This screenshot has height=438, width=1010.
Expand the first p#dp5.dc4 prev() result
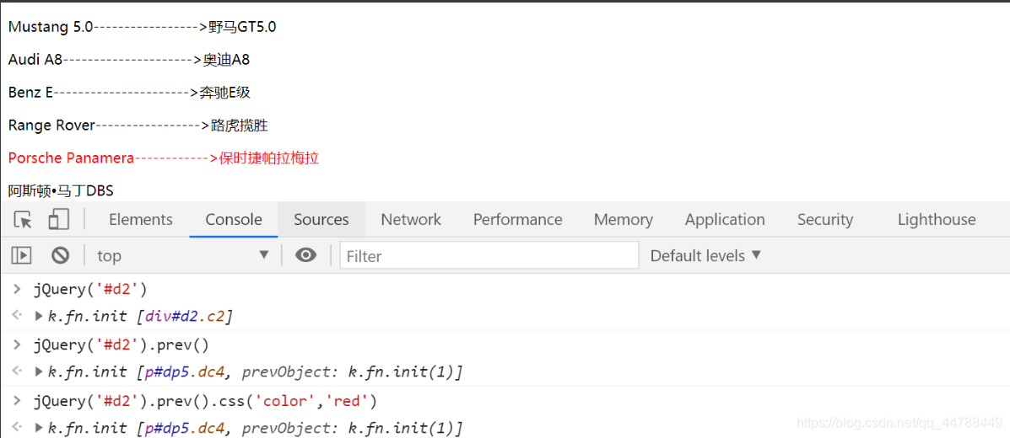tap(40, 371)
